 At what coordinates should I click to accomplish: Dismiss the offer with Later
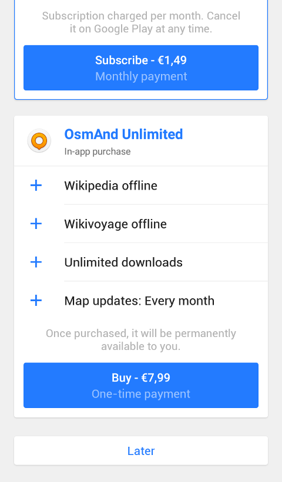(141, 451)
